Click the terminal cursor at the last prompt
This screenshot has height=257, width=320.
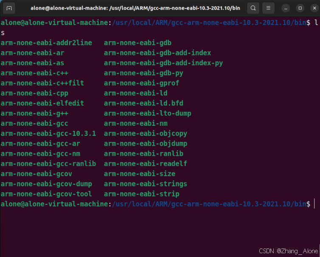314,204
